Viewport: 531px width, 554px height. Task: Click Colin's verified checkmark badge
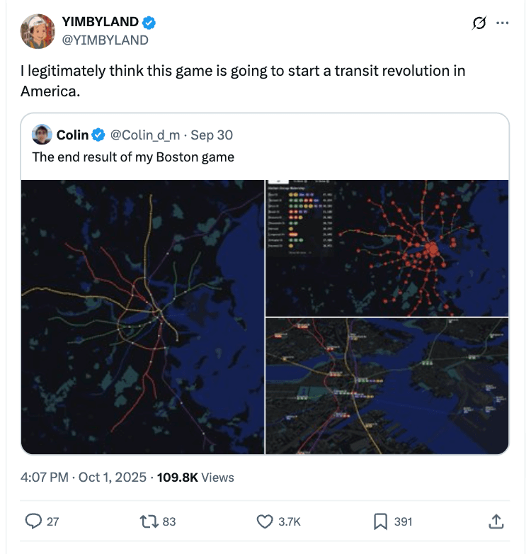pos(99,135)
